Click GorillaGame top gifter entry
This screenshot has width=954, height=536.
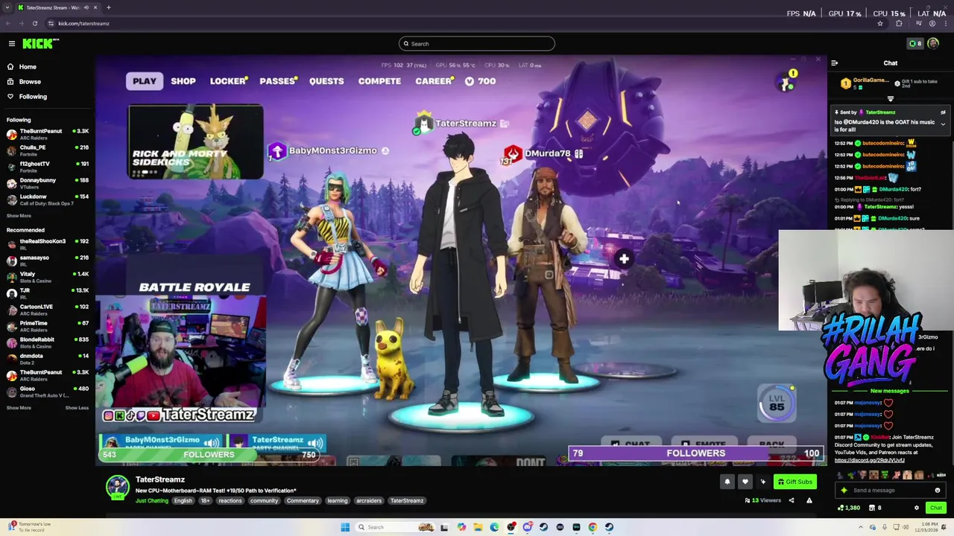pyautogui.click(x=863, y=83)
